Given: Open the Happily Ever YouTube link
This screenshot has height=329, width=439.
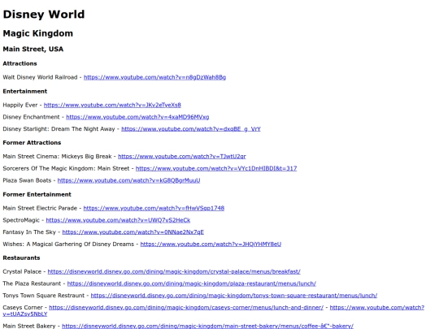Looking at the screenshot, I should (x=112, y=105).
